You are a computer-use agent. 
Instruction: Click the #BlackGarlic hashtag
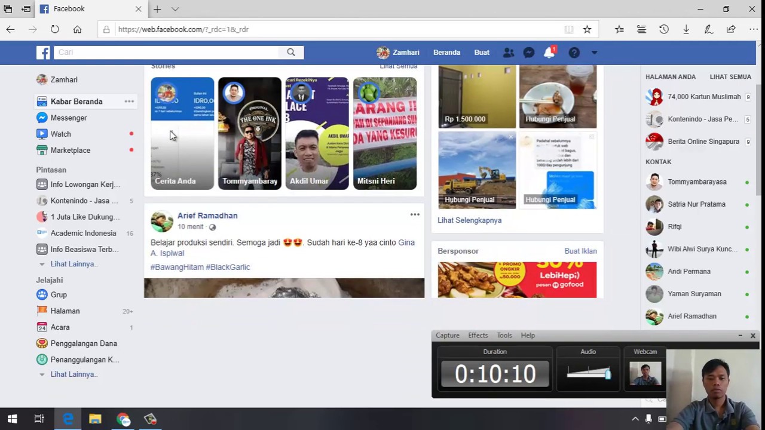(x=228, y=267)
